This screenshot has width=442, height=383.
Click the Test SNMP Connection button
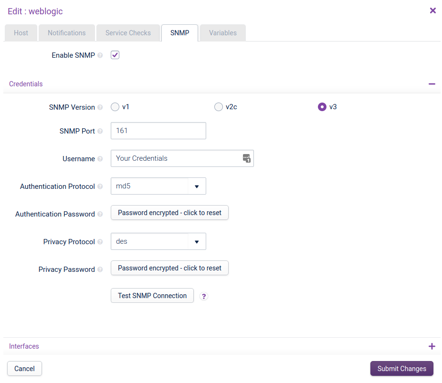coord(152,296)
